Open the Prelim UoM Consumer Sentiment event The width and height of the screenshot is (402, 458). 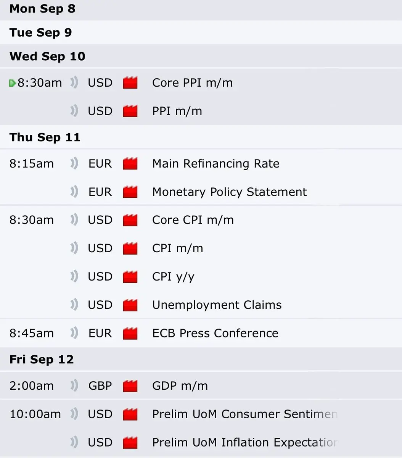coord(245,414)
